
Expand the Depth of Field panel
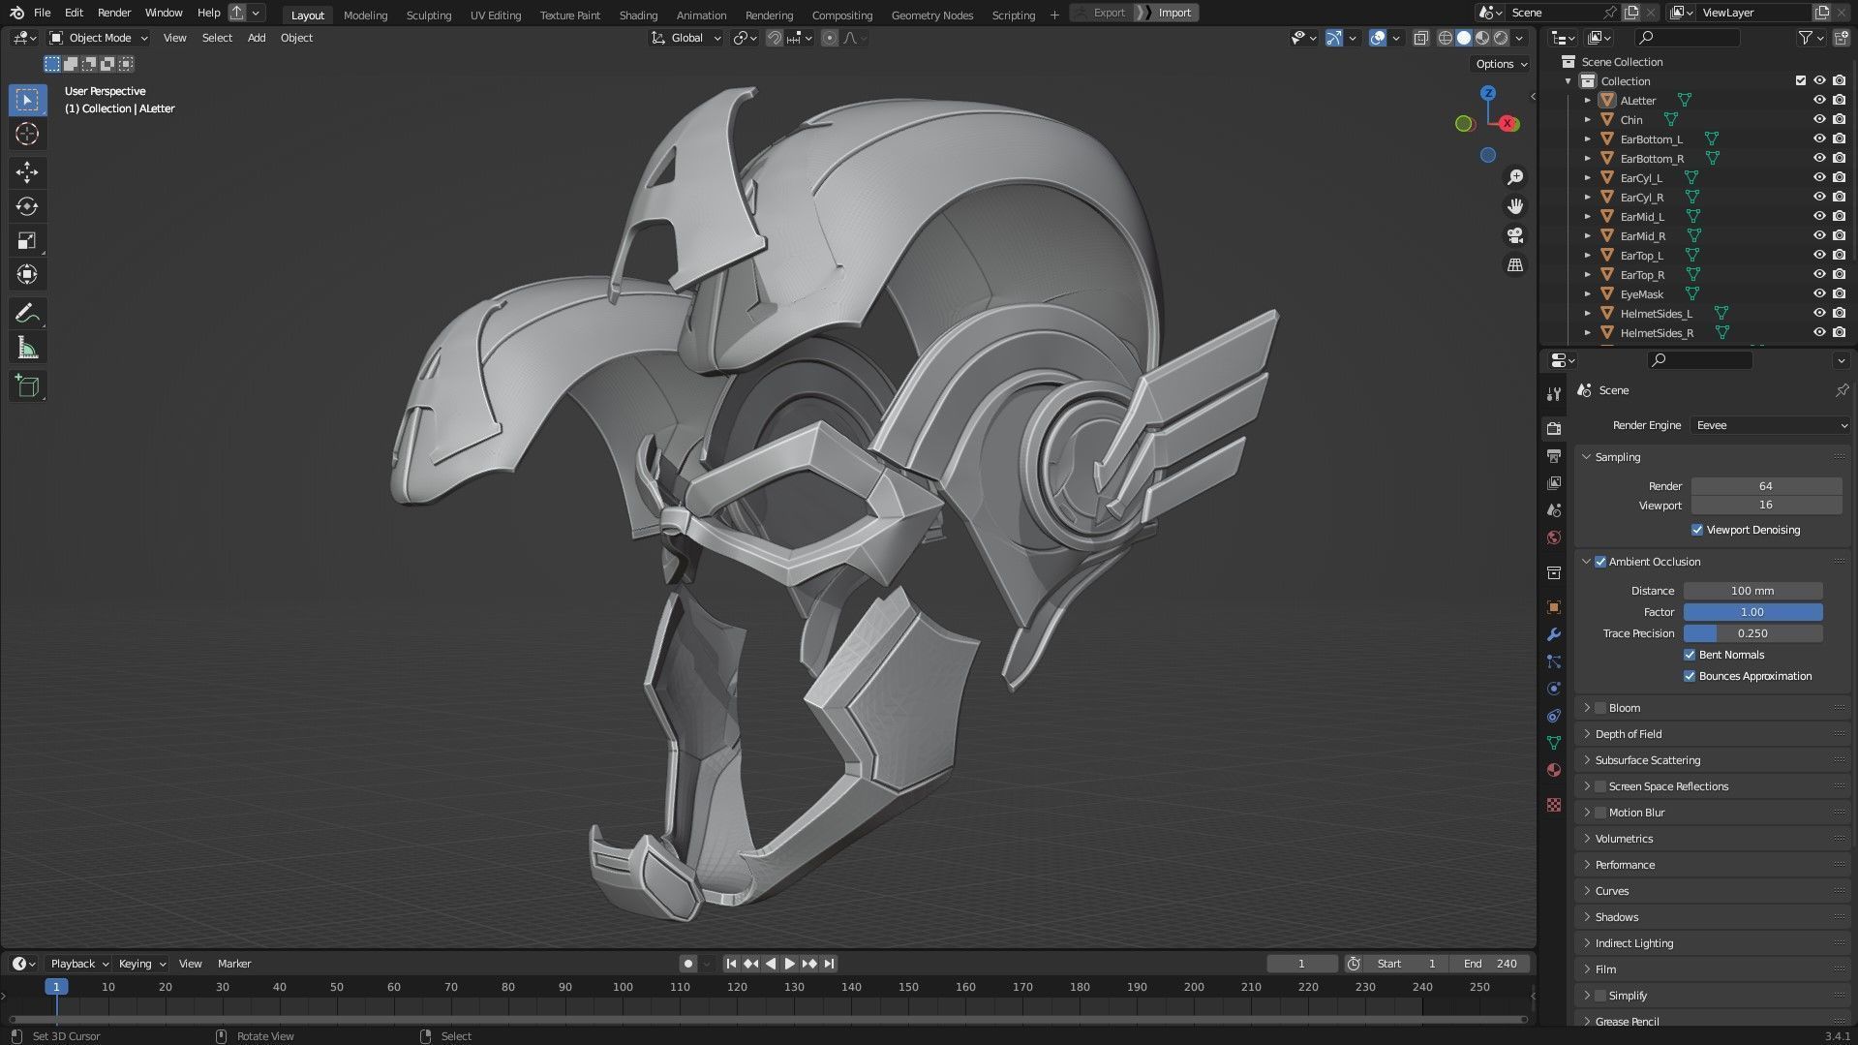(1629, 734)
